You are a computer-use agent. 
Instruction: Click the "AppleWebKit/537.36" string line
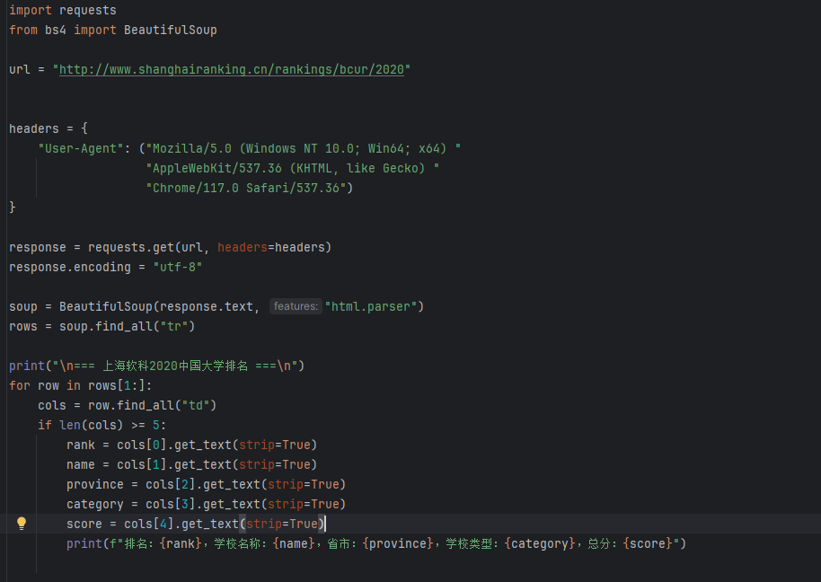292,168
